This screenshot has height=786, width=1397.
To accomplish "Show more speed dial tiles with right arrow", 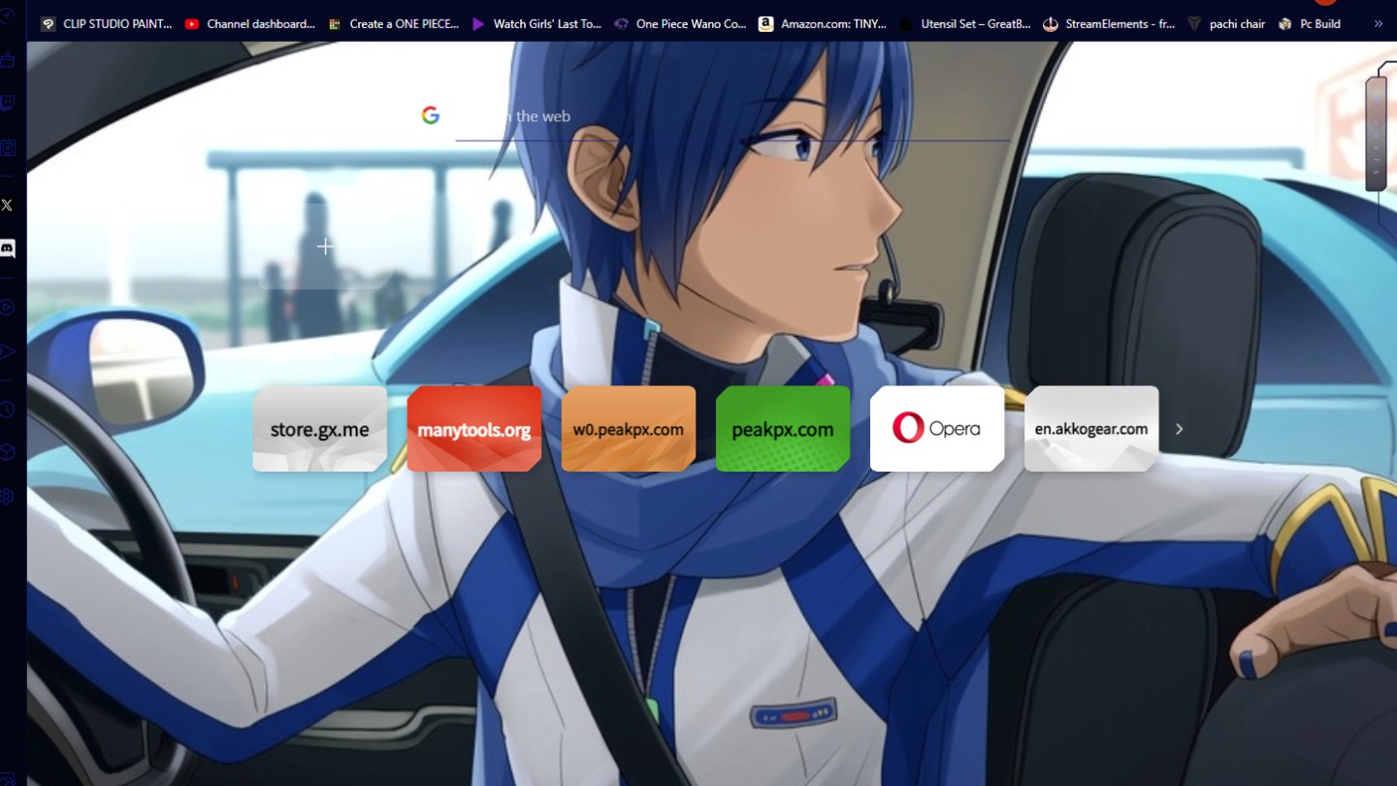I will tap(1179, 429).
